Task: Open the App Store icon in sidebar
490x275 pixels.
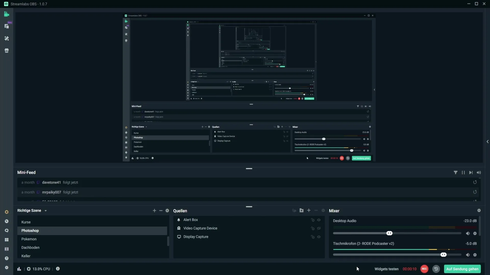Action: 7,51
